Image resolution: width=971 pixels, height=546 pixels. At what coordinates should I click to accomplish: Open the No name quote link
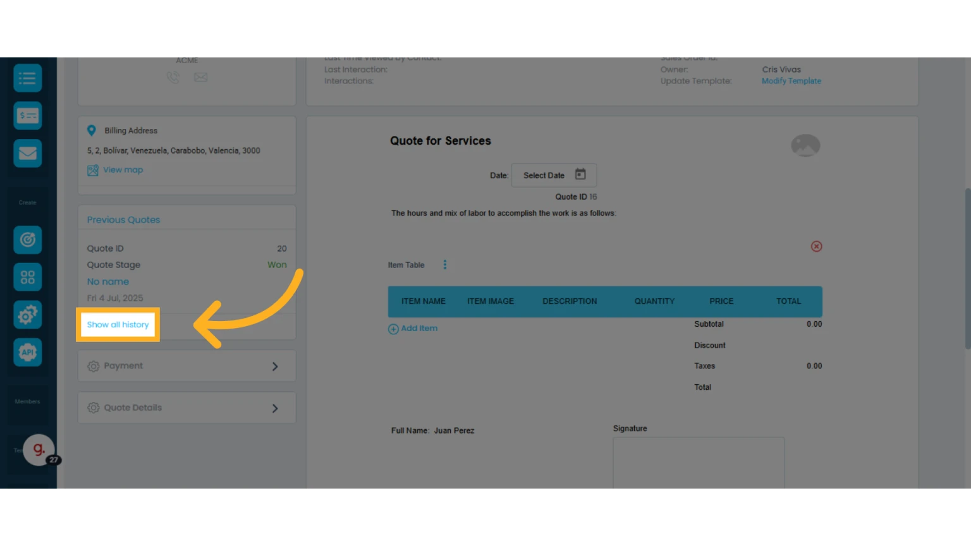tap(108, 282)
